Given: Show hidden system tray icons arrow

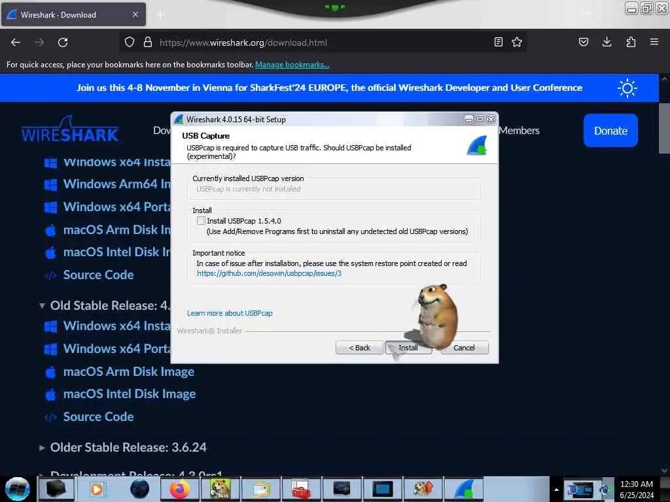Looking at the screenshot, I should tap(556, 490).
